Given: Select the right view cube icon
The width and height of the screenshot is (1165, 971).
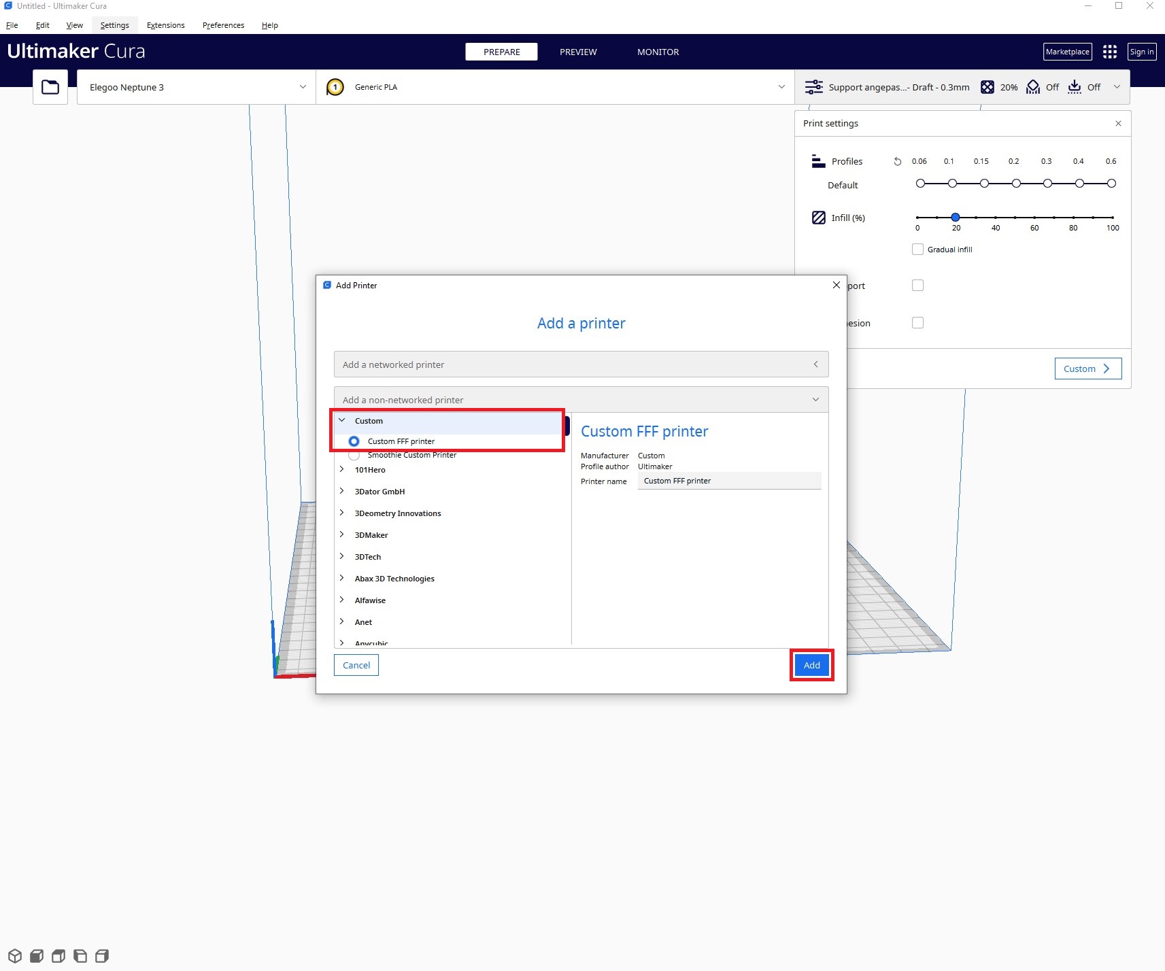Looking at the screenshot, I should (102, 955).
